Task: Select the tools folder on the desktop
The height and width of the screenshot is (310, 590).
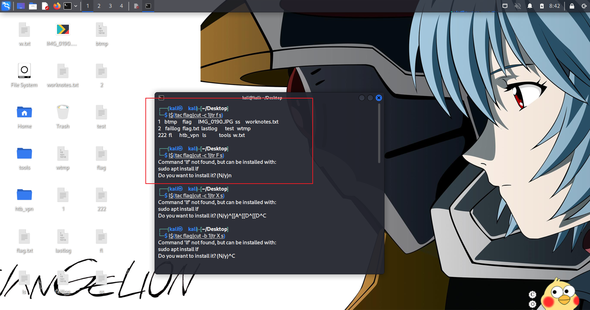Action: pos(24,158)
